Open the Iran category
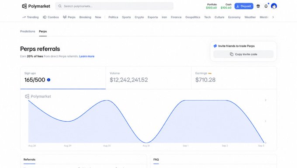 [164, 17]
